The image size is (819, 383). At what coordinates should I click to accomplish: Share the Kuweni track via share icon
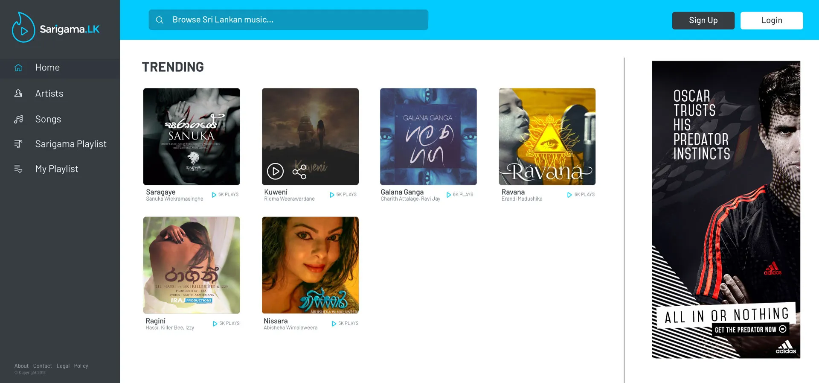[299, 172]
